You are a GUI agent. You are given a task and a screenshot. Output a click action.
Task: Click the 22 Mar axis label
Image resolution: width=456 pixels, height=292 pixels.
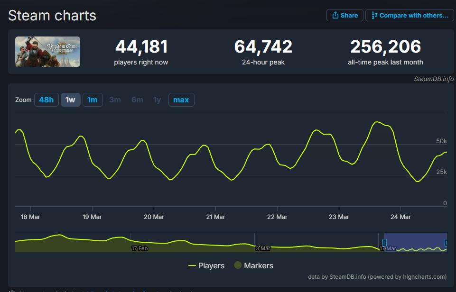[x=277, y=217]
